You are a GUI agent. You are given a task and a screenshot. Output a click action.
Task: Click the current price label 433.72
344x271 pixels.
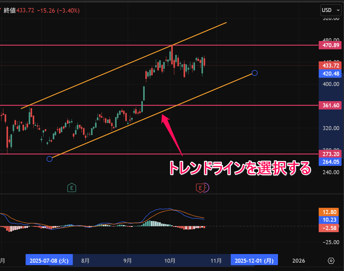tap(330, 66)
